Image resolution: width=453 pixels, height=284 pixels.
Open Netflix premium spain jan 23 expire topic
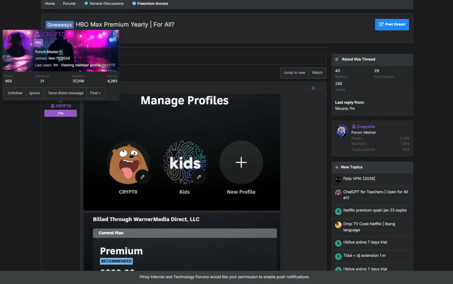click(x=375, y=210)
